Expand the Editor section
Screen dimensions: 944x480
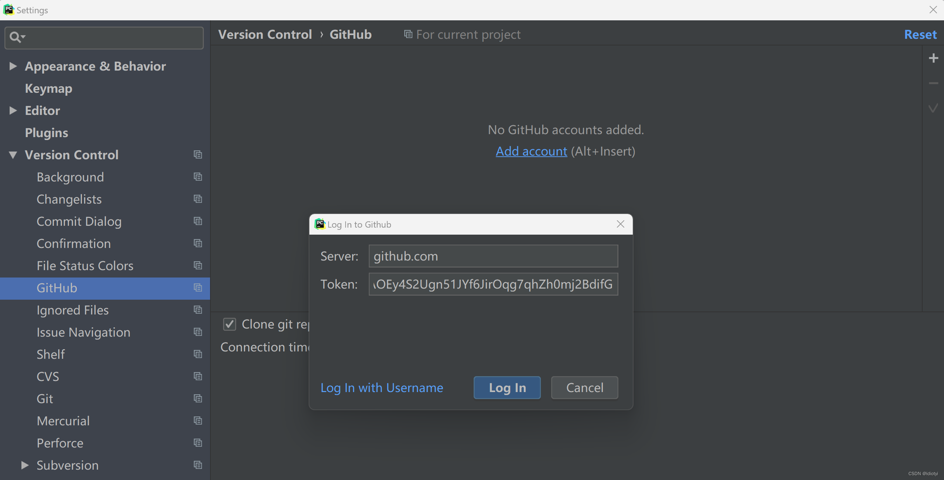[13, 110]
